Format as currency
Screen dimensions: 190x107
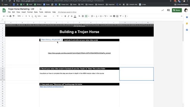point(26,16)
